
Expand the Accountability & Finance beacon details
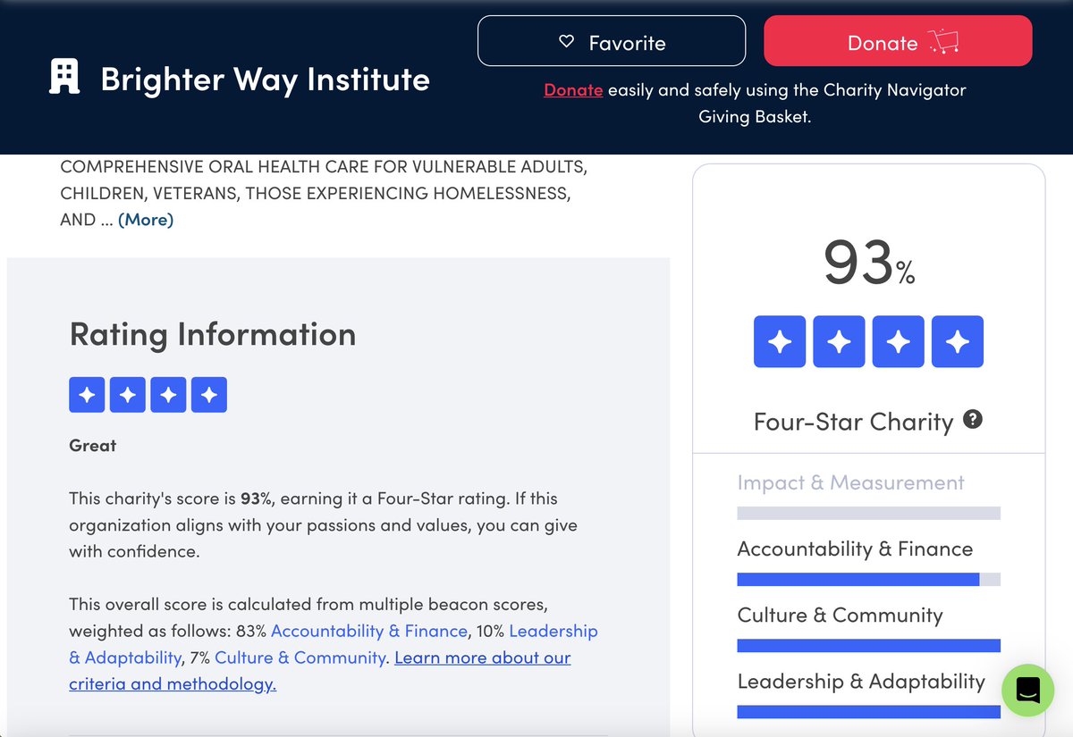[854, 549]
